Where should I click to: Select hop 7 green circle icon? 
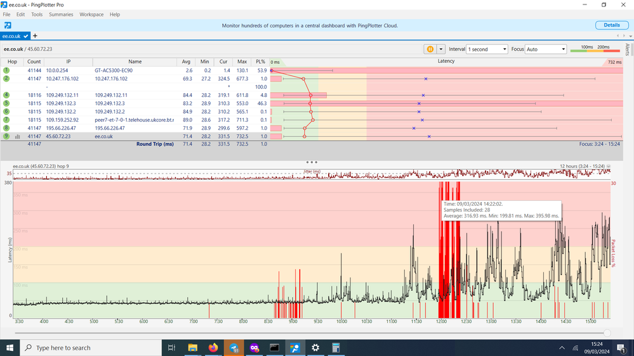tap(6, 120)
